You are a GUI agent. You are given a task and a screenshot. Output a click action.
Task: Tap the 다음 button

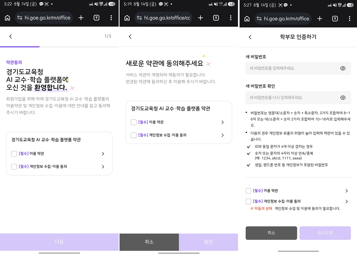tap(59, 242)
